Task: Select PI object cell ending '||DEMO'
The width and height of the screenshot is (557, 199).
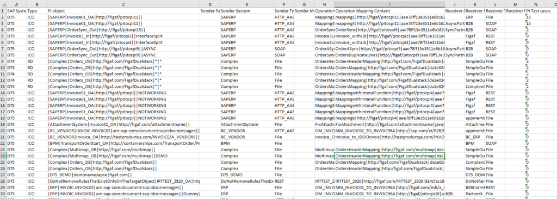Action: click(x=123, y=156)
